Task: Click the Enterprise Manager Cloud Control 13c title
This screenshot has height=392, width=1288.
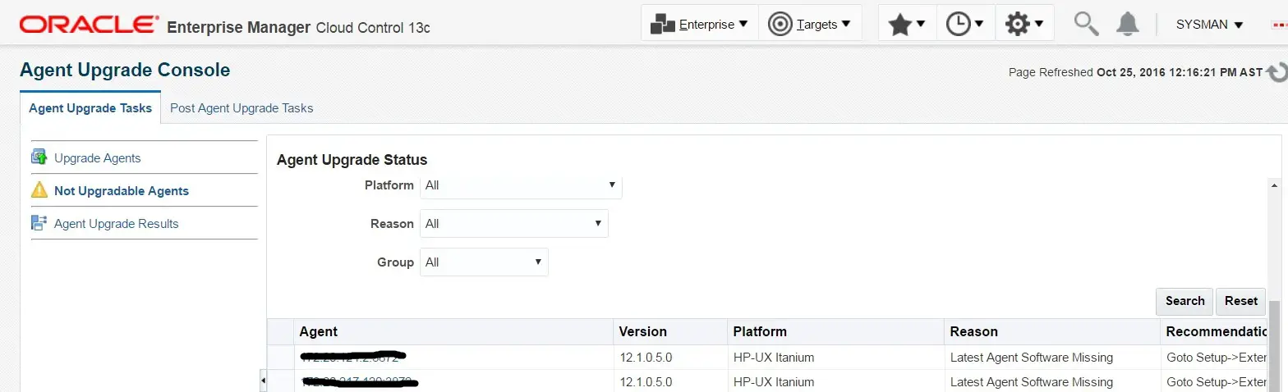Action: [298, 27]
